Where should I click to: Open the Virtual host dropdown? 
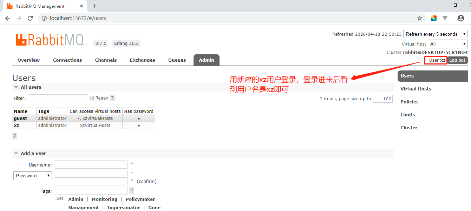[x=448, y=44]
